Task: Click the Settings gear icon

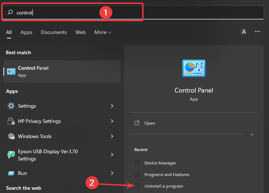Action: click(x=11, y=106)
